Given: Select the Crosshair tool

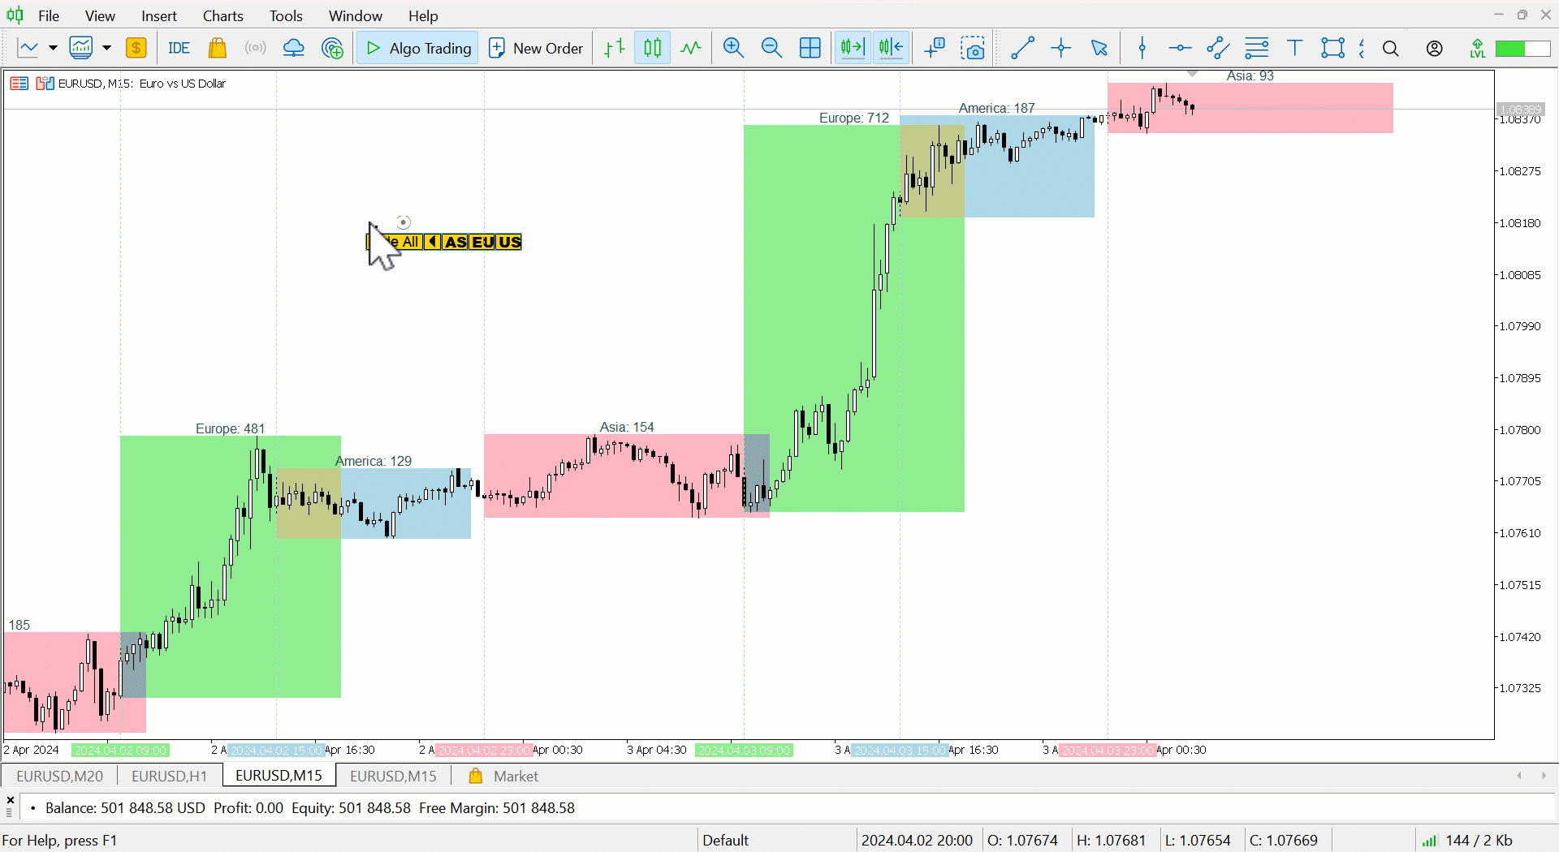Looking at the screenshot, I should click(1061, 48).
